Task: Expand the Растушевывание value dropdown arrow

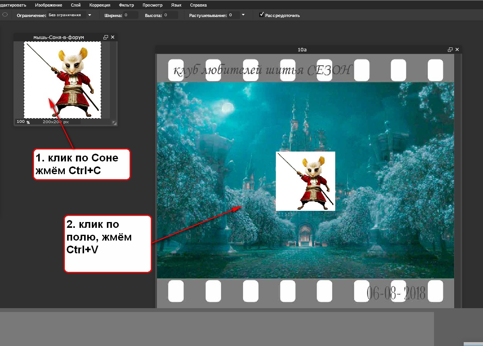Action: coord(243,15)
